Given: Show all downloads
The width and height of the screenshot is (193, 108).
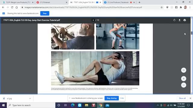Looking at the screenshot, I should tap(182, 98).
